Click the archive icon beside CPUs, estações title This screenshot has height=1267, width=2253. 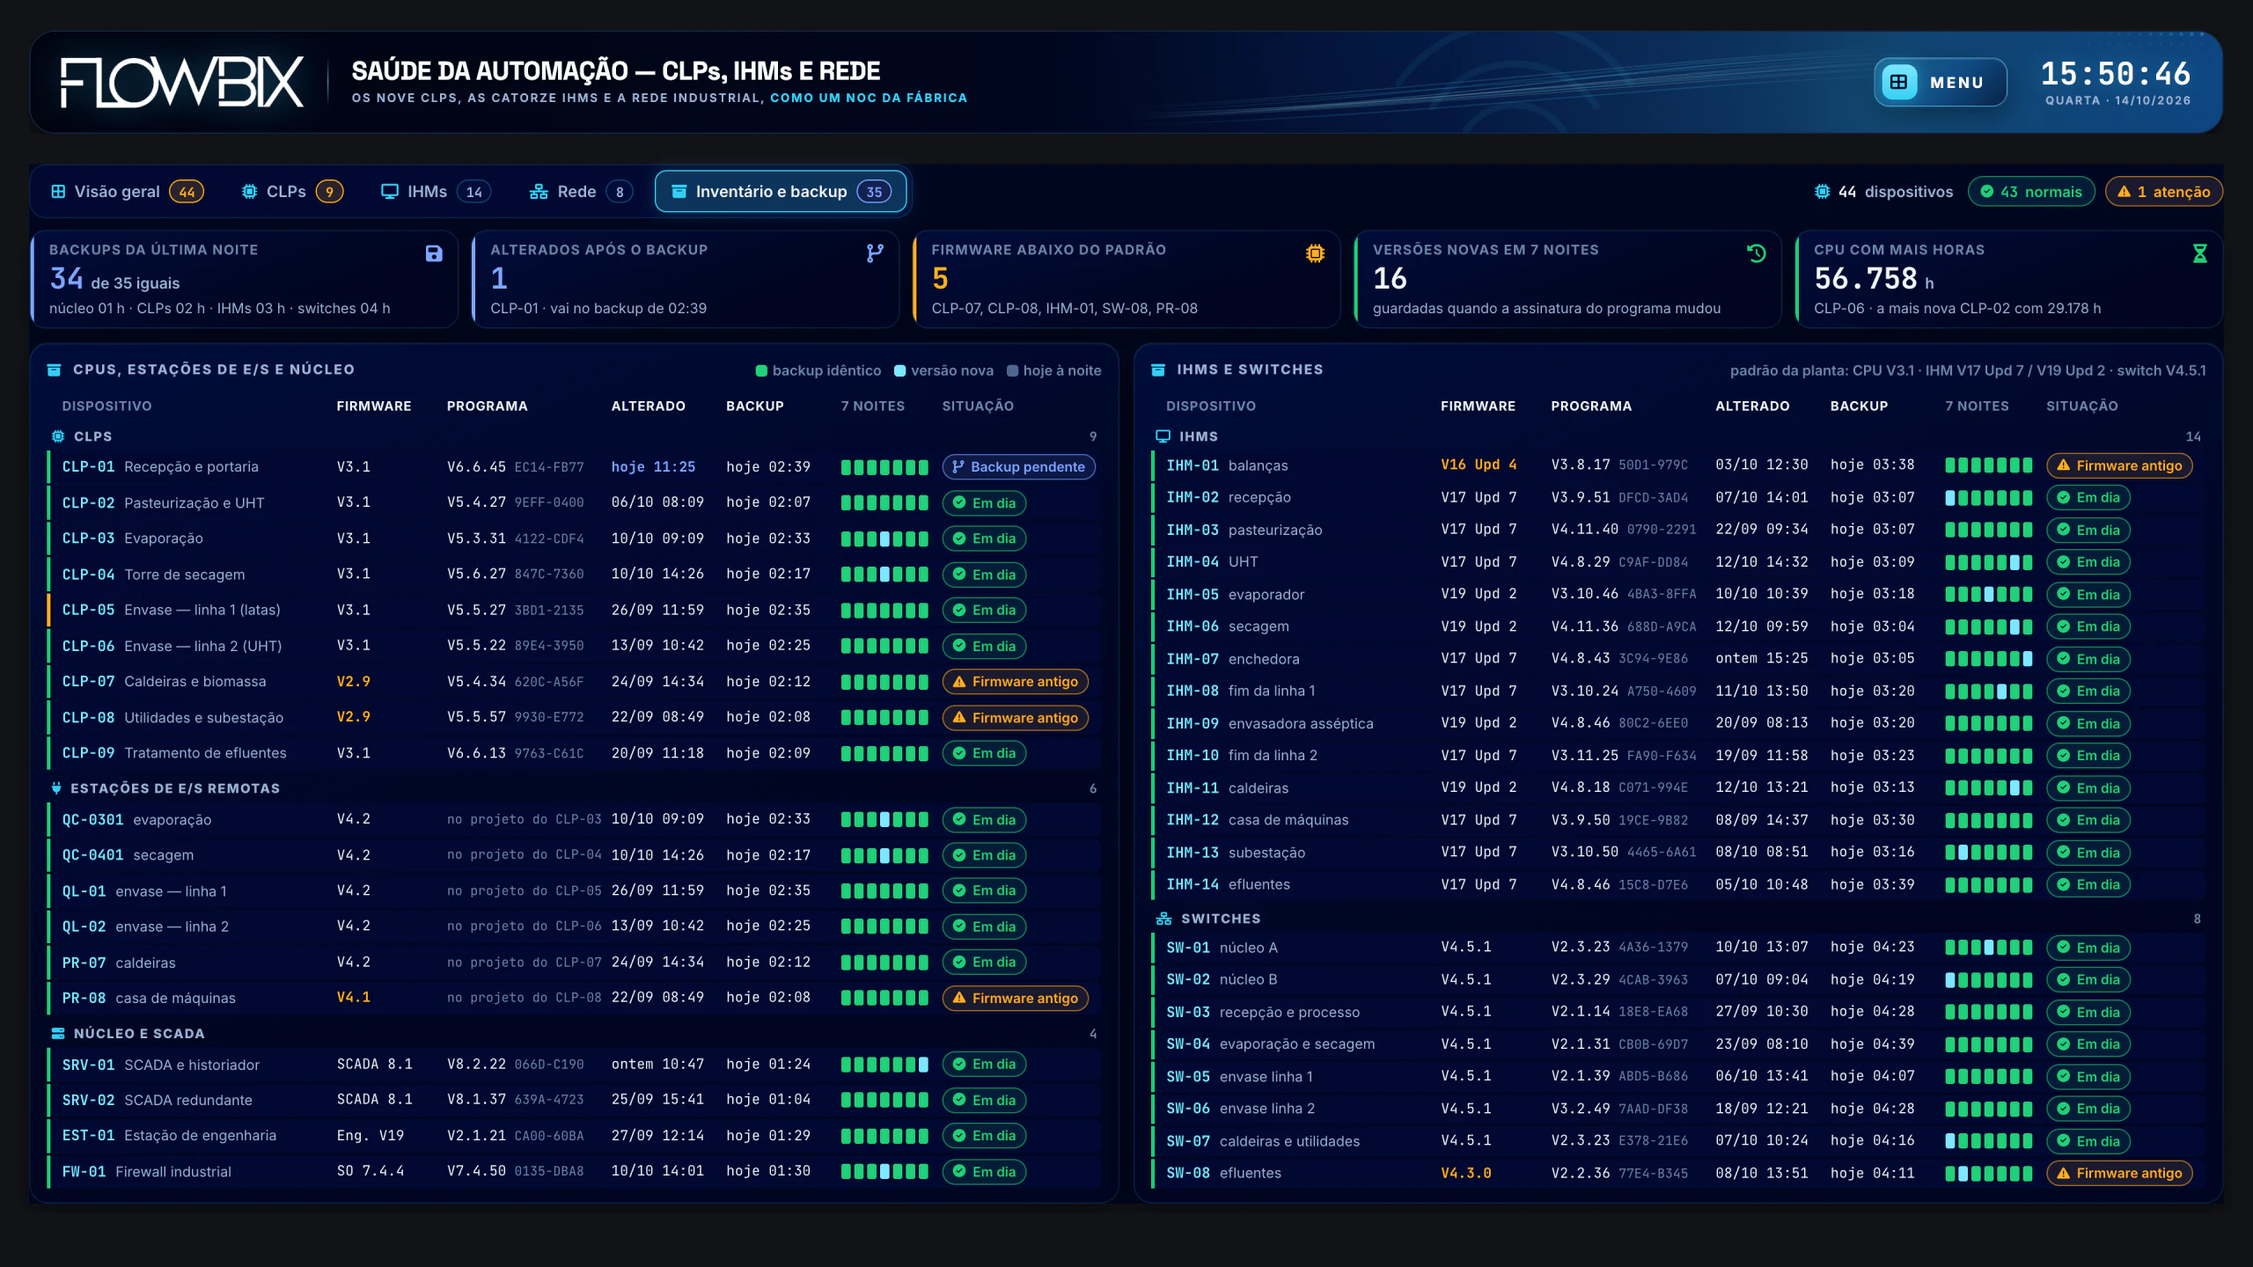(55, 370)
